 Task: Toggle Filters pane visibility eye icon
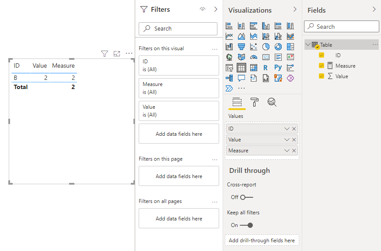click(203, 9)
